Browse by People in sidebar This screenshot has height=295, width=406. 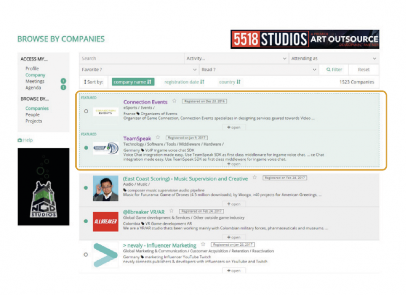pos(32,115)
